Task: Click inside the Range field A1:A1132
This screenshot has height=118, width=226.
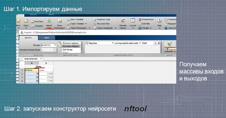Action: click(x=47, y=45)
